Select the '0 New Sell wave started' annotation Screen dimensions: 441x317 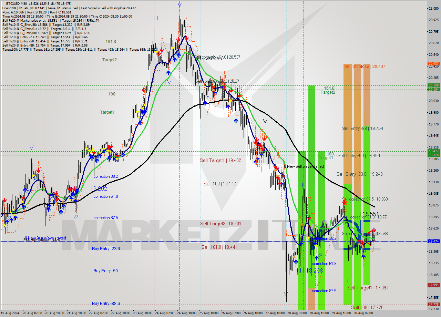coord(304,166)
